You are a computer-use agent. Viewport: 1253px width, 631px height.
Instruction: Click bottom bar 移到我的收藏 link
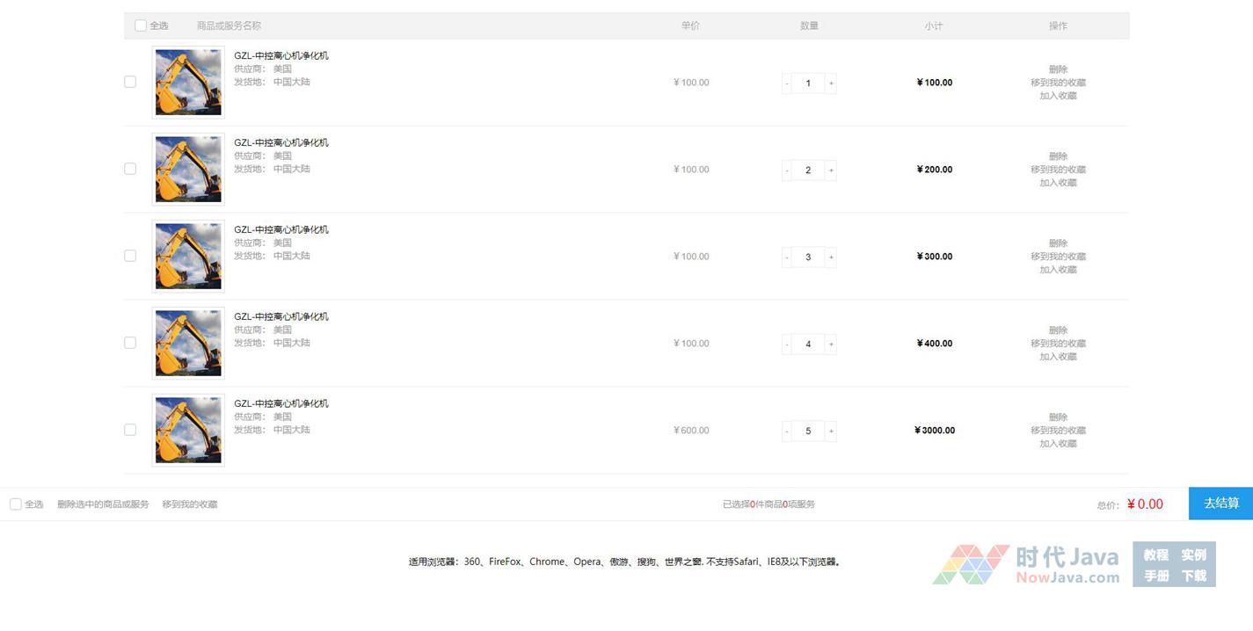click(x=189, y=504)
